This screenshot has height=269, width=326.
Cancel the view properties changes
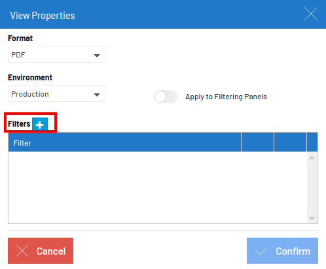[x=41, y=251]
